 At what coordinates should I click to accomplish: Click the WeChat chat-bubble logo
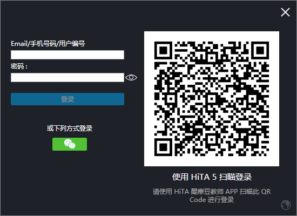(x=70, y=144)
